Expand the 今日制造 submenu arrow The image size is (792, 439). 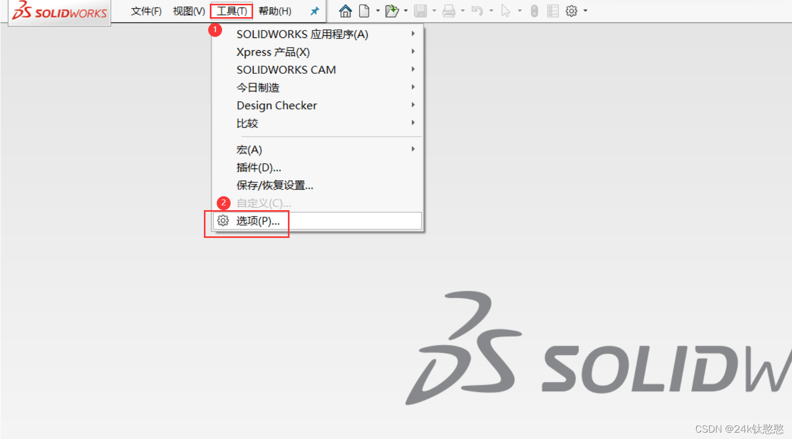[413, 87]
